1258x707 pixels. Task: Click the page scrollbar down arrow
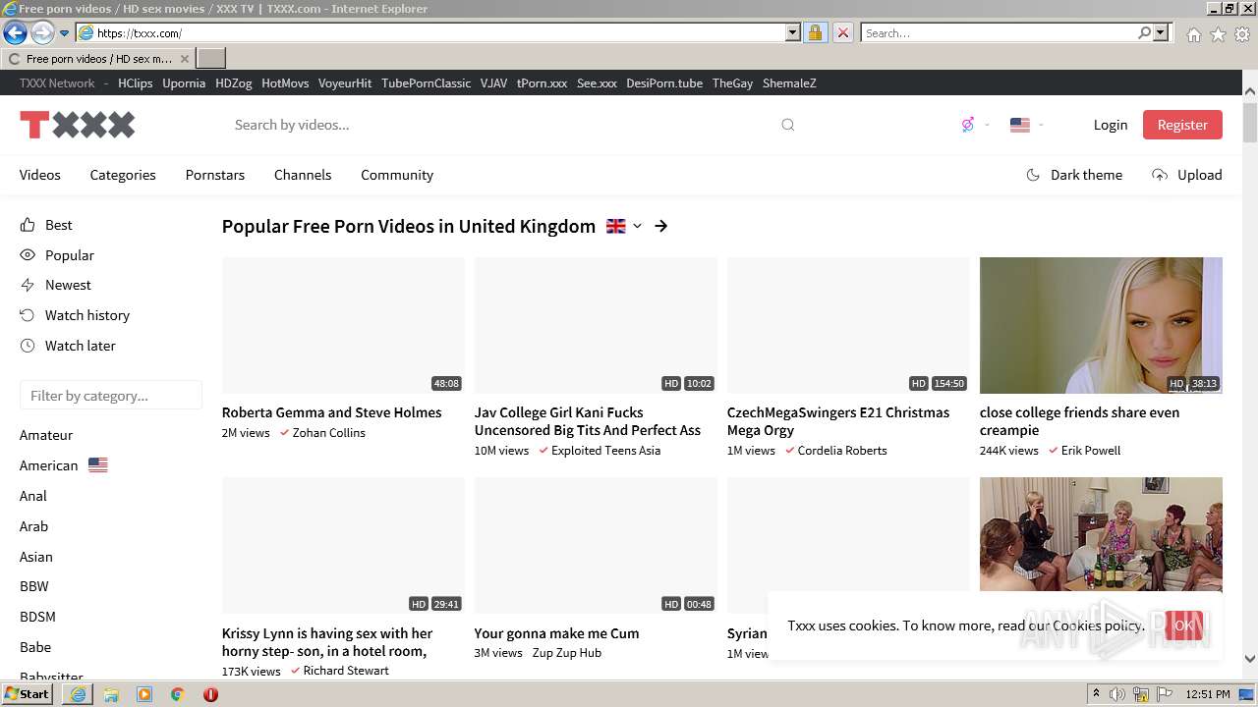(1249, 659)
